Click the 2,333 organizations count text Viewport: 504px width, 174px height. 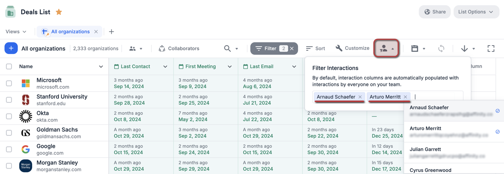(96, 48)
